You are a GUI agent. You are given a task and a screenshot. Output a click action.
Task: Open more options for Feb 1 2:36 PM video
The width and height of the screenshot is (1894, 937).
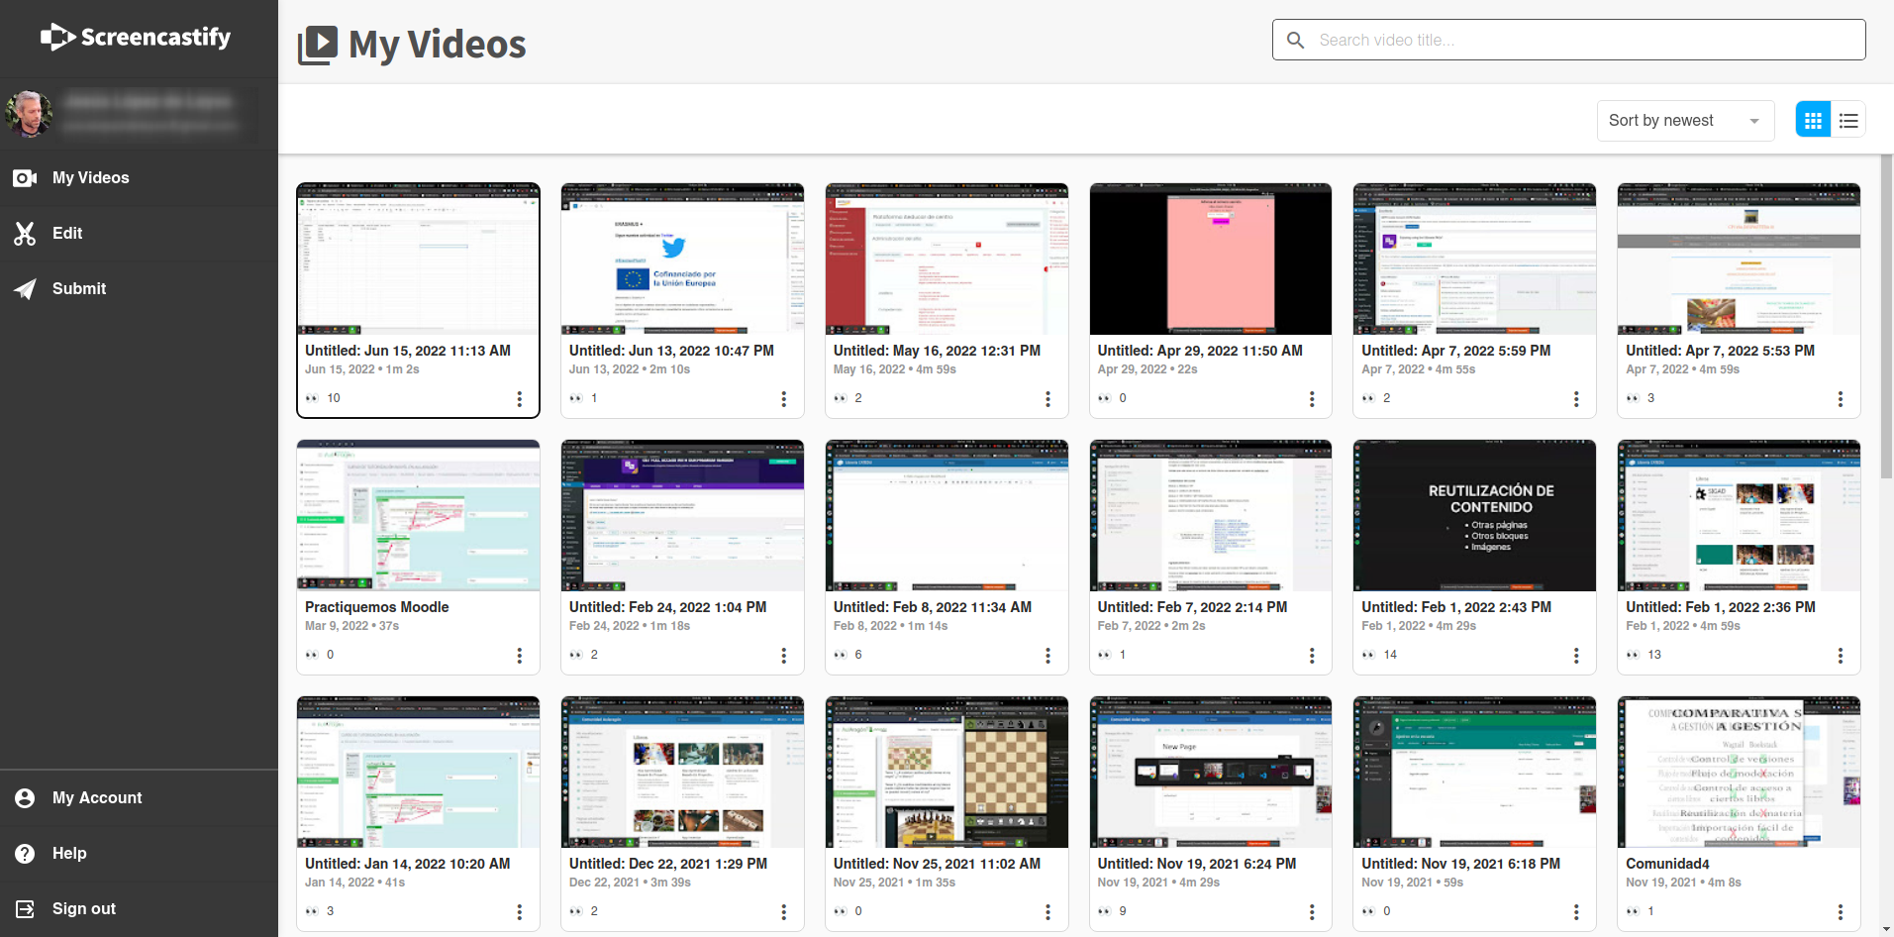(x=1842, y=656)
